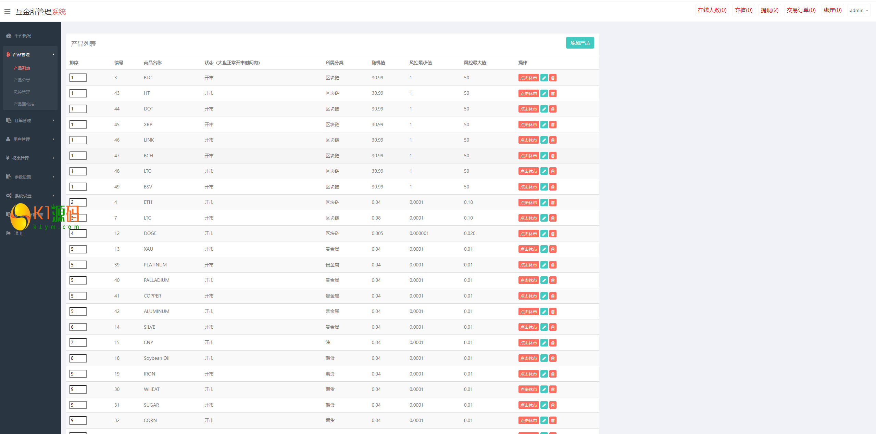Click the hamburger menu icon
This screenshot has width=876, height=434.
[x=7, y=12]
